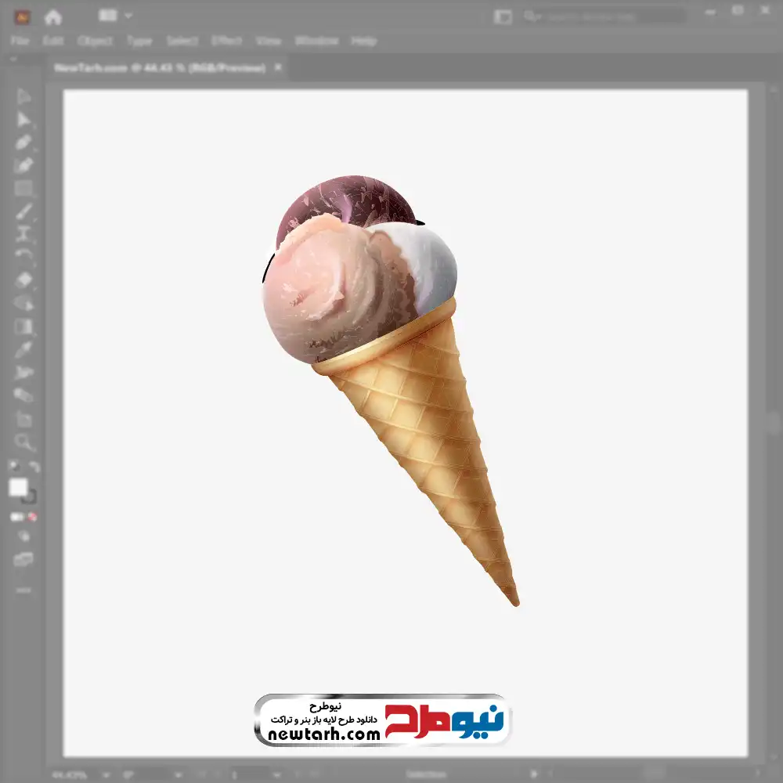
Task: Click the Home icon
Action: (53, 16)
